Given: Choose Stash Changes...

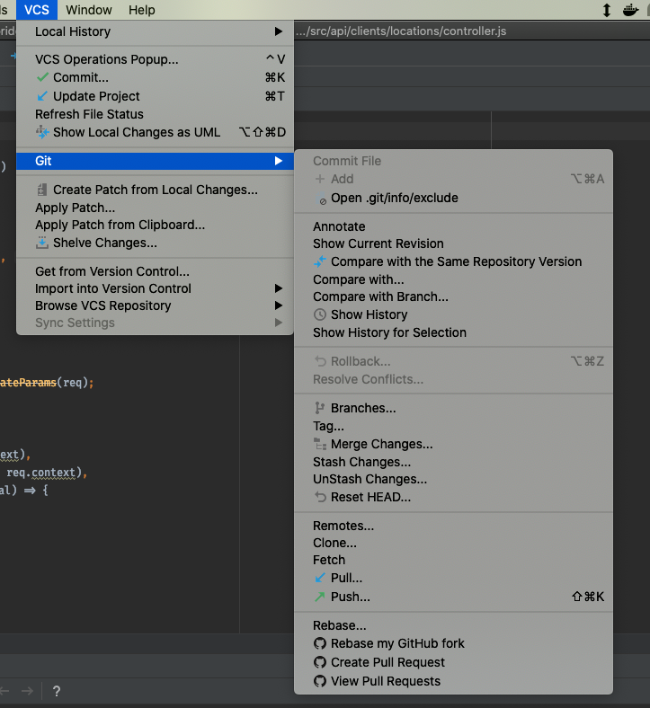Looking at the screenshot, I should pos(453,463).
